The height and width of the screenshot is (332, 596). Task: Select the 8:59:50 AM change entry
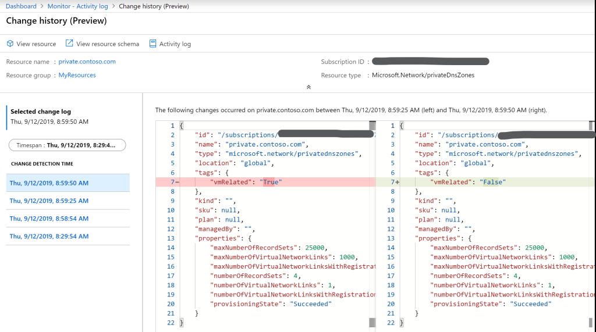[49, 183]
